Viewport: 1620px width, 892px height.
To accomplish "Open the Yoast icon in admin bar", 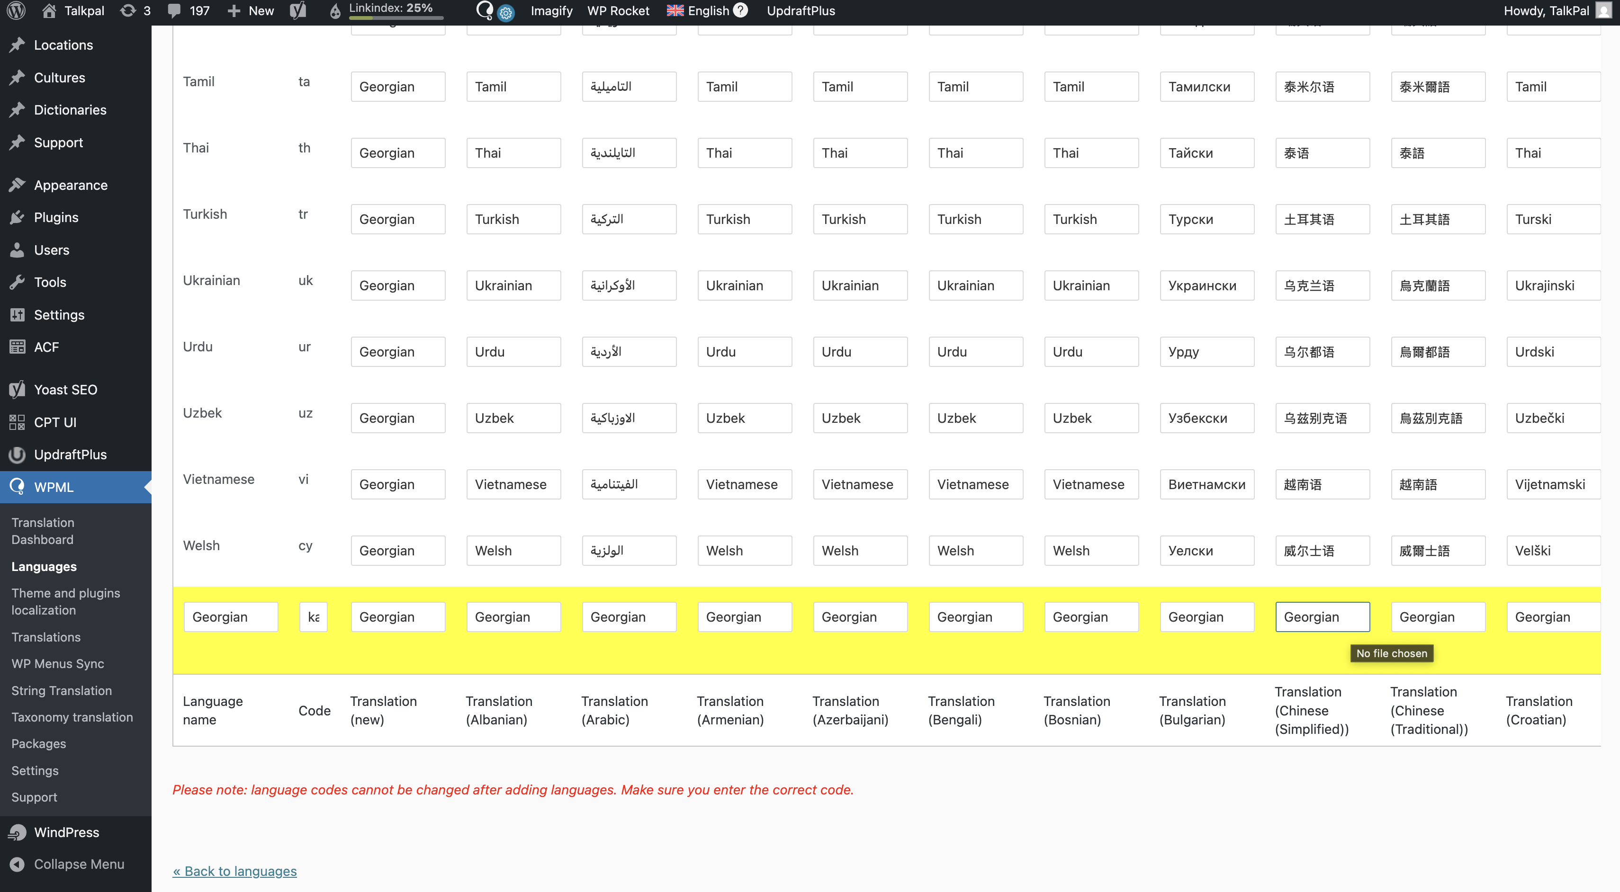I will coord(298,11).
